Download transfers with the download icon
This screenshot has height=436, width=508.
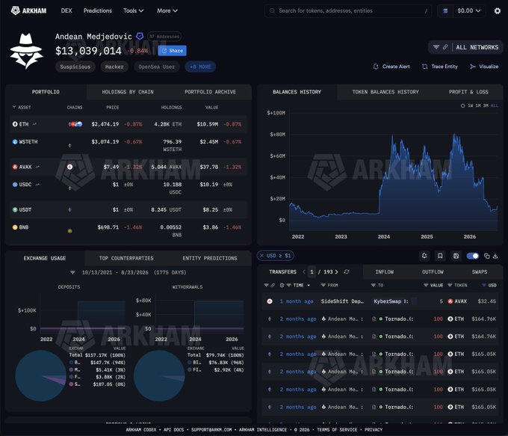click(495, 256)
